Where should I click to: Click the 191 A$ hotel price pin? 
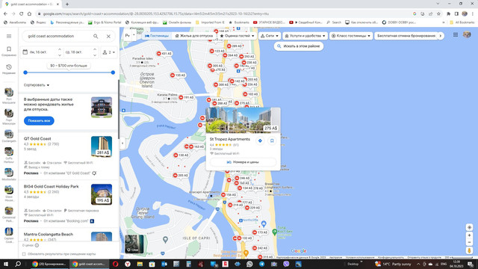[x=187, y=97]
